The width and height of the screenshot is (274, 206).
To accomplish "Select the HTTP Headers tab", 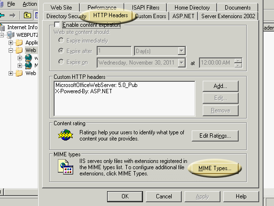I will [x=110, y=15].
